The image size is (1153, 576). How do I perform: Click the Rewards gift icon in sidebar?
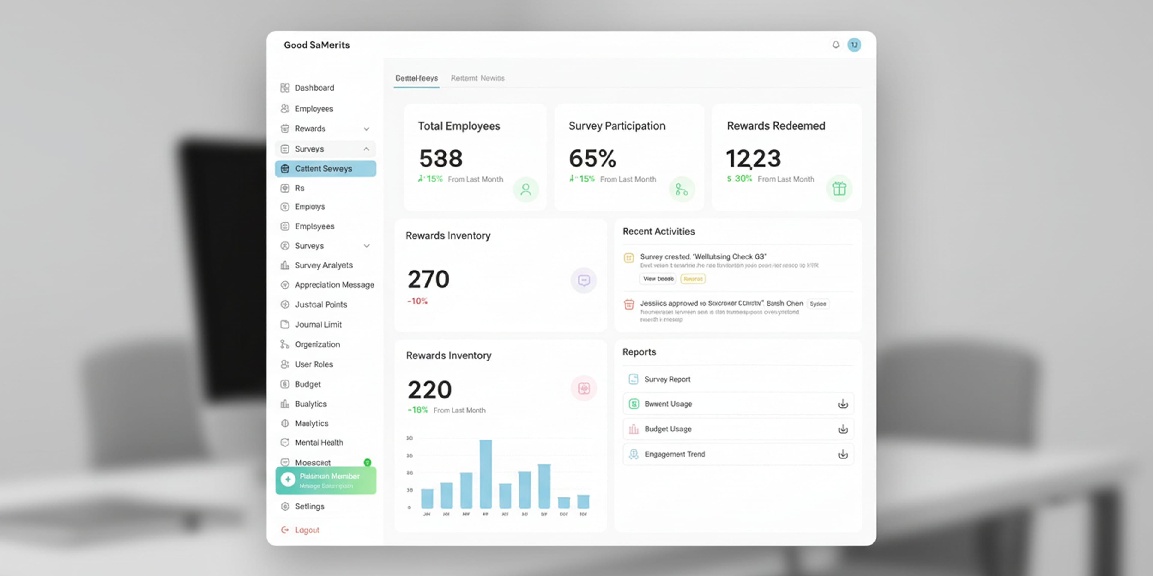285,128
